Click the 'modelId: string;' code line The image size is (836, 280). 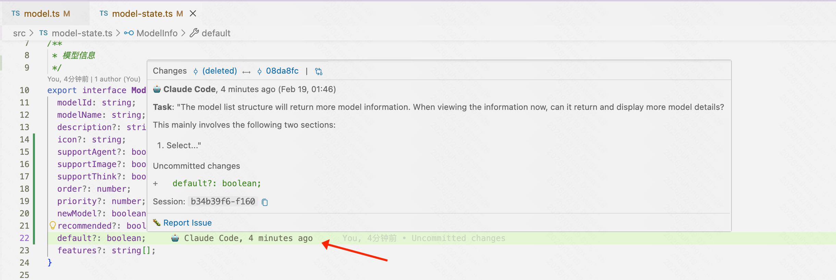pos(96,103)
